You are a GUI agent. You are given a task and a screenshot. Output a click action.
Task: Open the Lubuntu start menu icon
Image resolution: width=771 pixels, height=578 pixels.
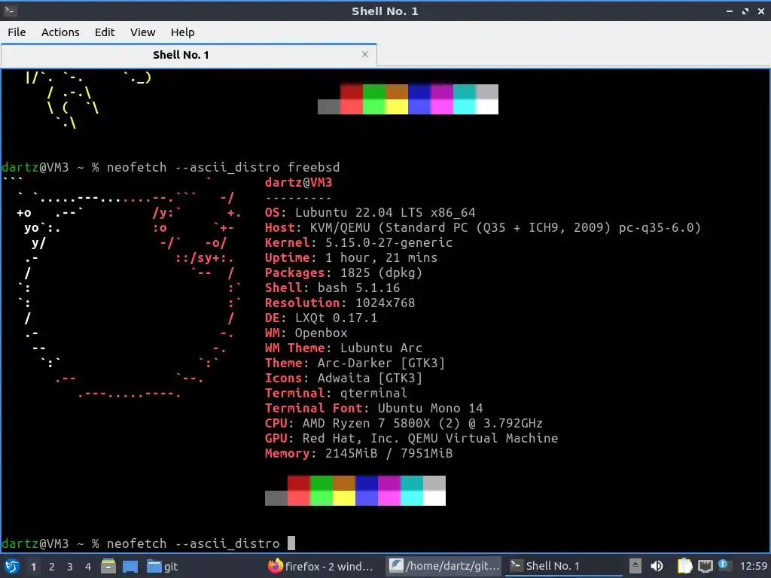12,566
